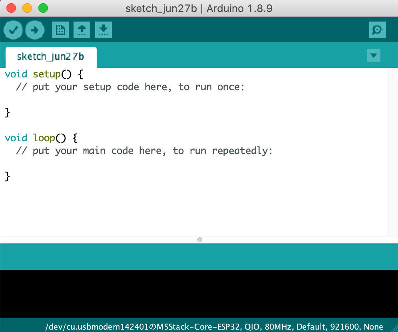
Task: Upload sketch with the arrow button
Action: coord(35,30)
